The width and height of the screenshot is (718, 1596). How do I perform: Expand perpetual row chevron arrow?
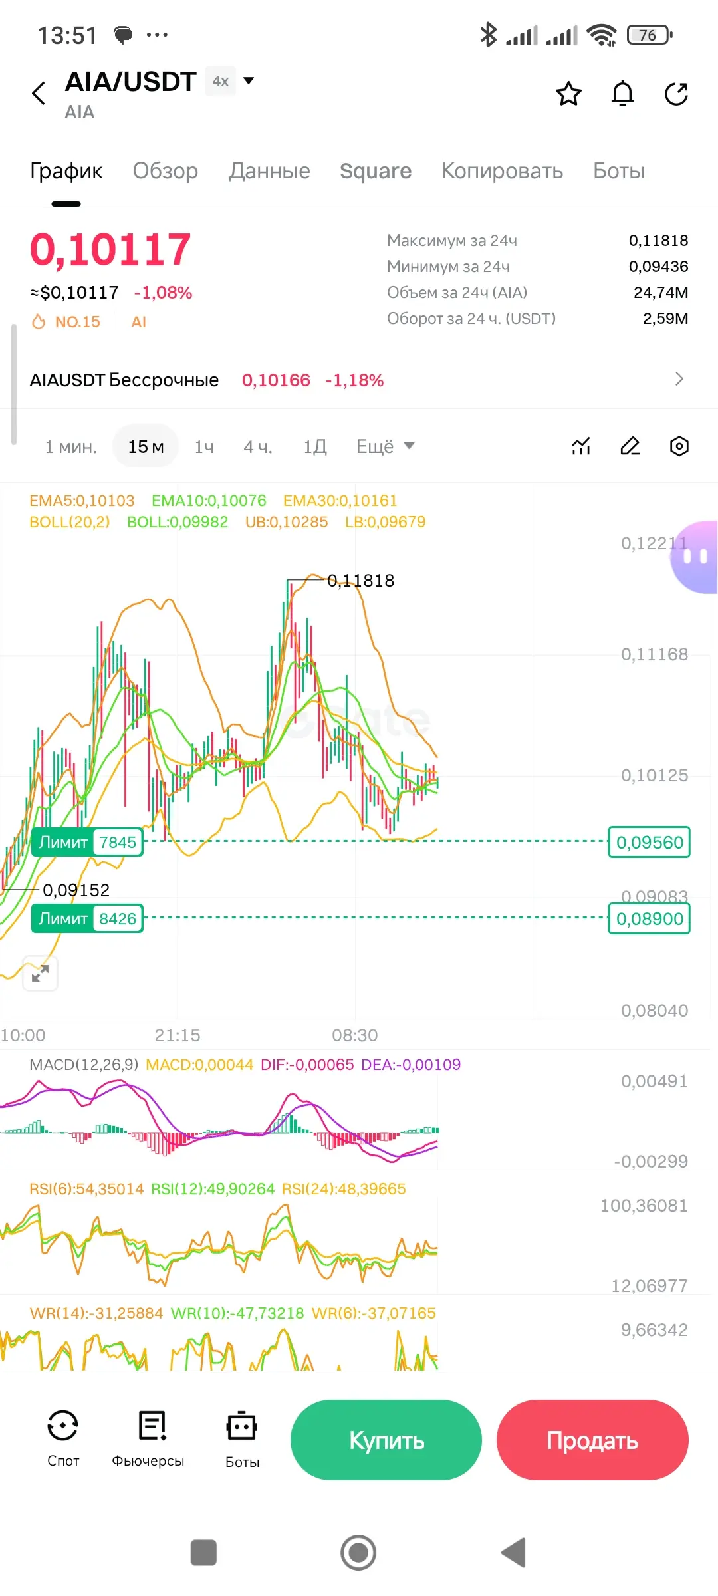(x=679, y=379)
